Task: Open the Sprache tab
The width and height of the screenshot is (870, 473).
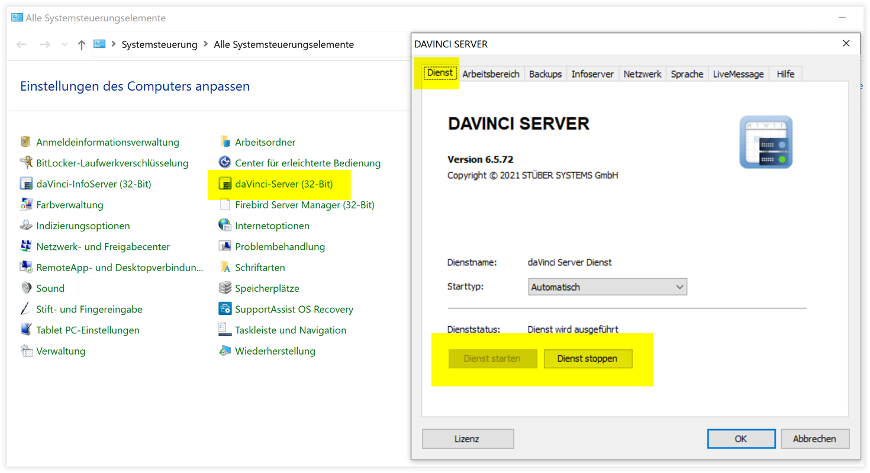Action: pyautogui.click(x=687, y=73)
